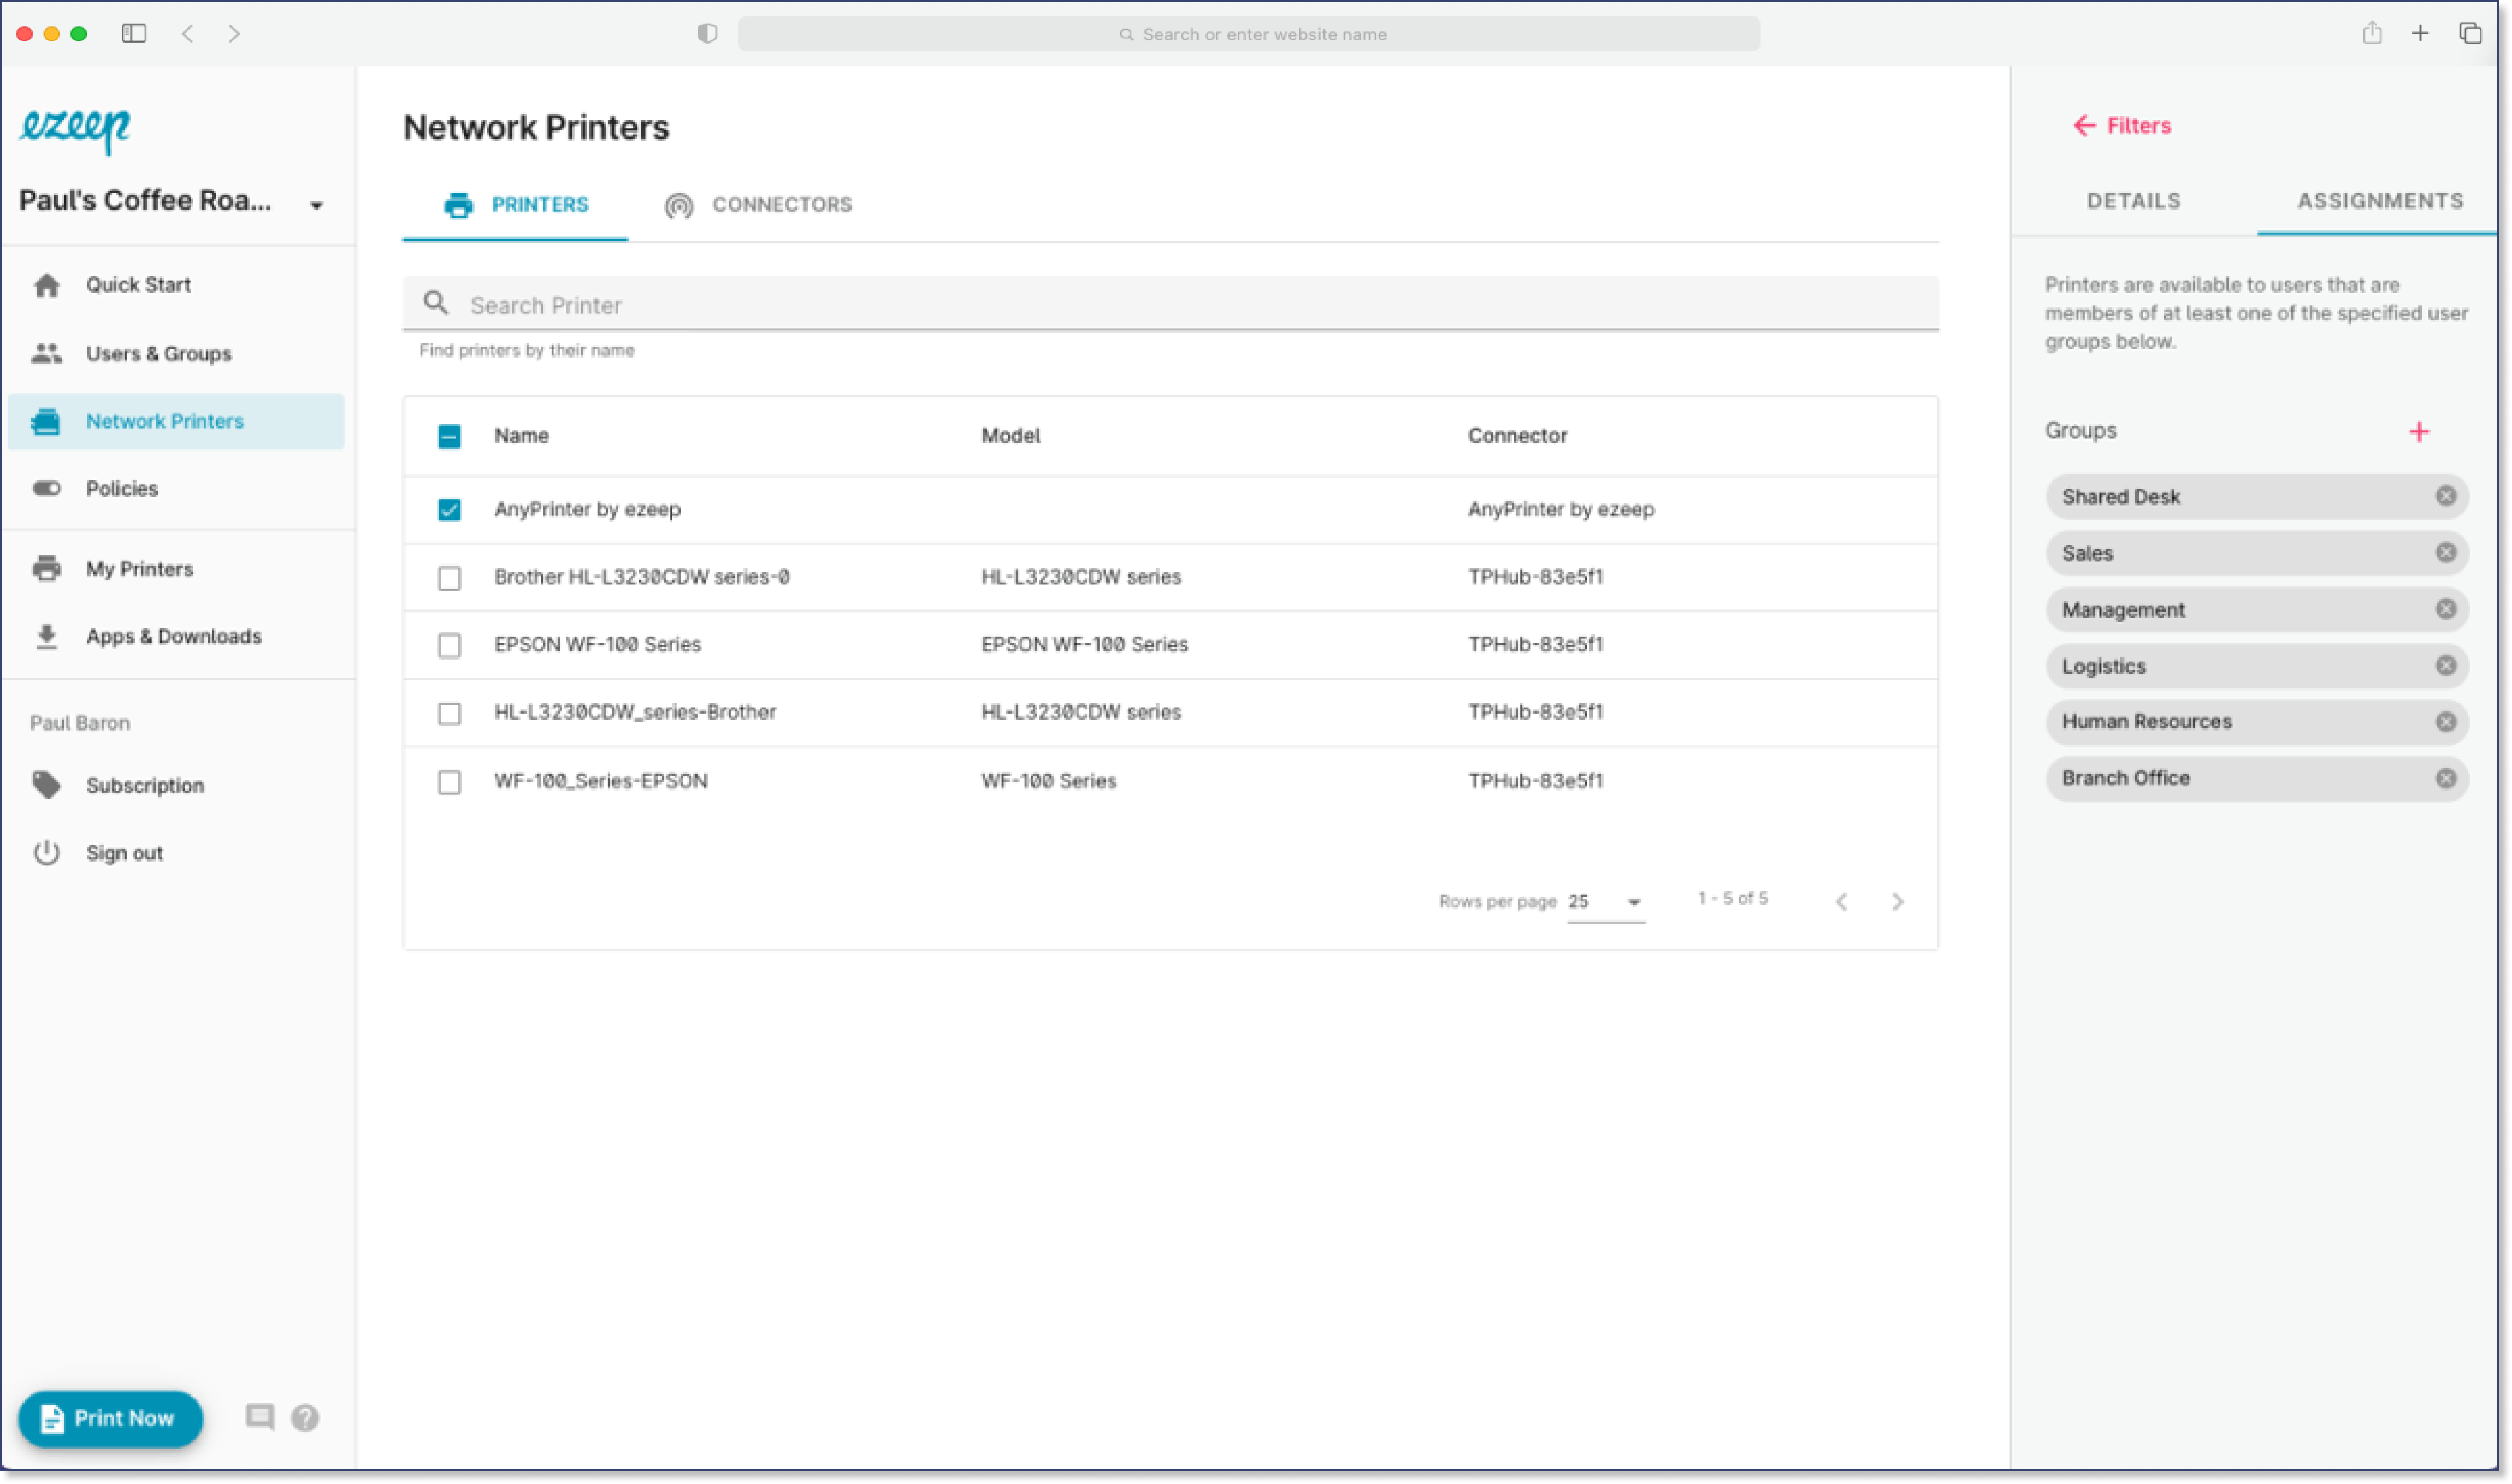The height and width of the screenshot is (1484, 2512).
Task: Click the help question mark icon
Action: pyautogui.click(x=305, y=1417)
